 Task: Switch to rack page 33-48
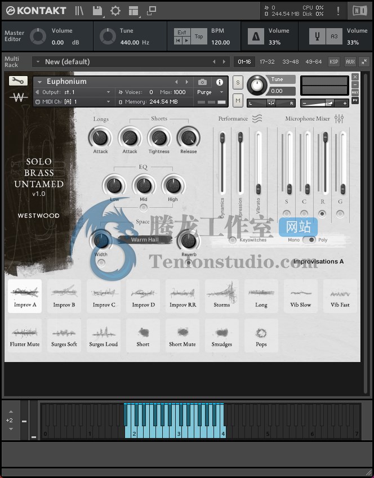[x=291, y=62]
